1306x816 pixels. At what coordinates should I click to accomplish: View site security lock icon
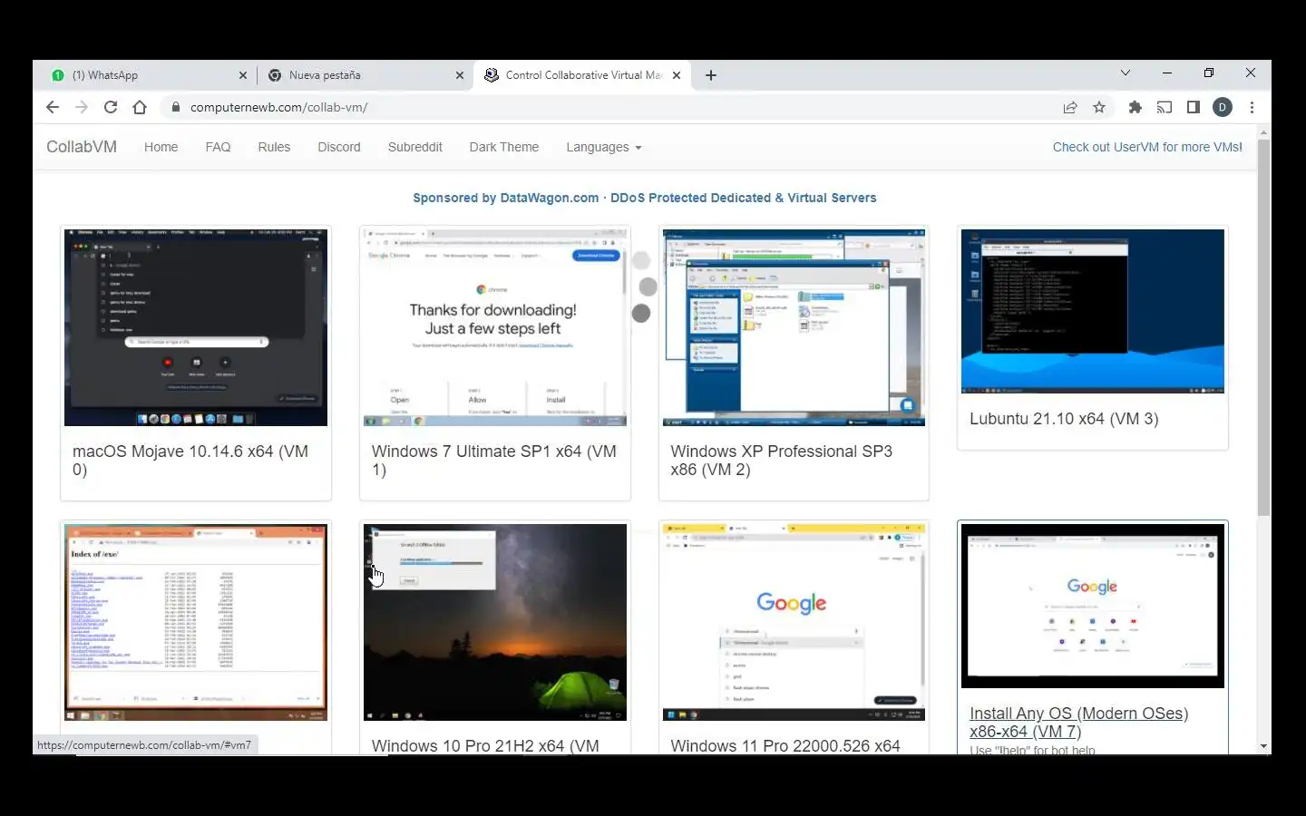click(176, 107)
